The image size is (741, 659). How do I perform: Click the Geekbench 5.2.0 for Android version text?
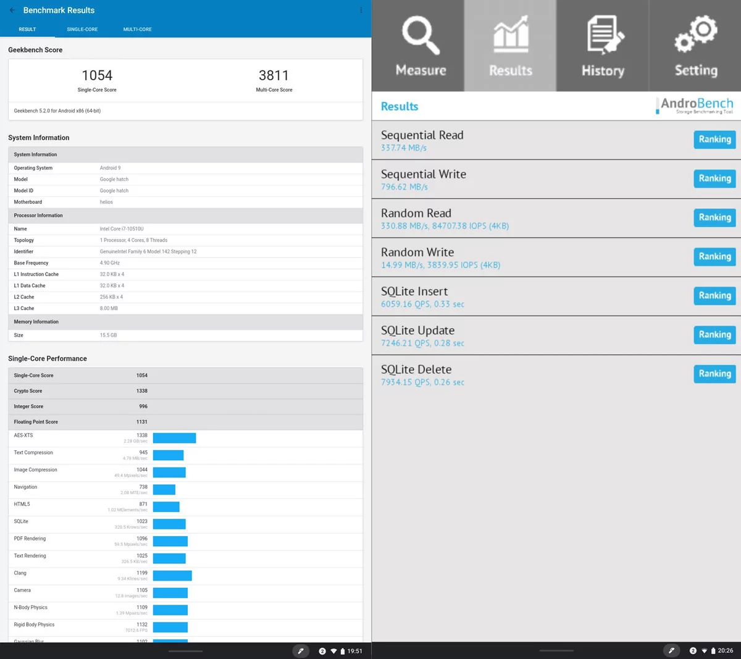(x=57, y=111)
